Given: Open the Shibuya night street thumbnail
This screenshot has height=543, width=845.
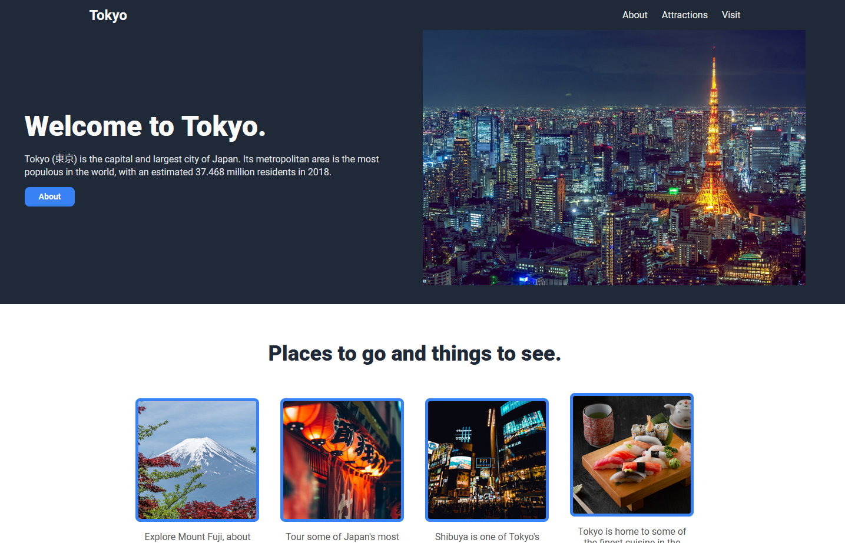Looking at the screenshot, I should click(487, 460).
